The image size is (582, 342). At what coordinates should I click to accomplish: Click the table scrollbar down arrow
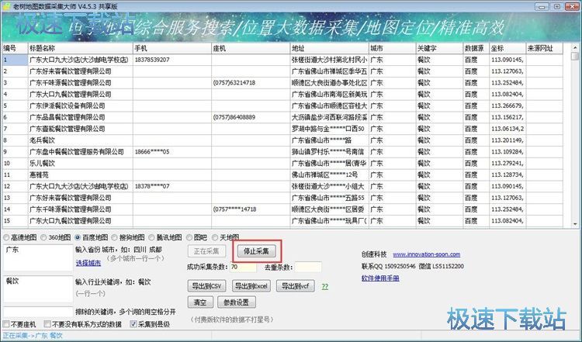[x=575, y=223]
